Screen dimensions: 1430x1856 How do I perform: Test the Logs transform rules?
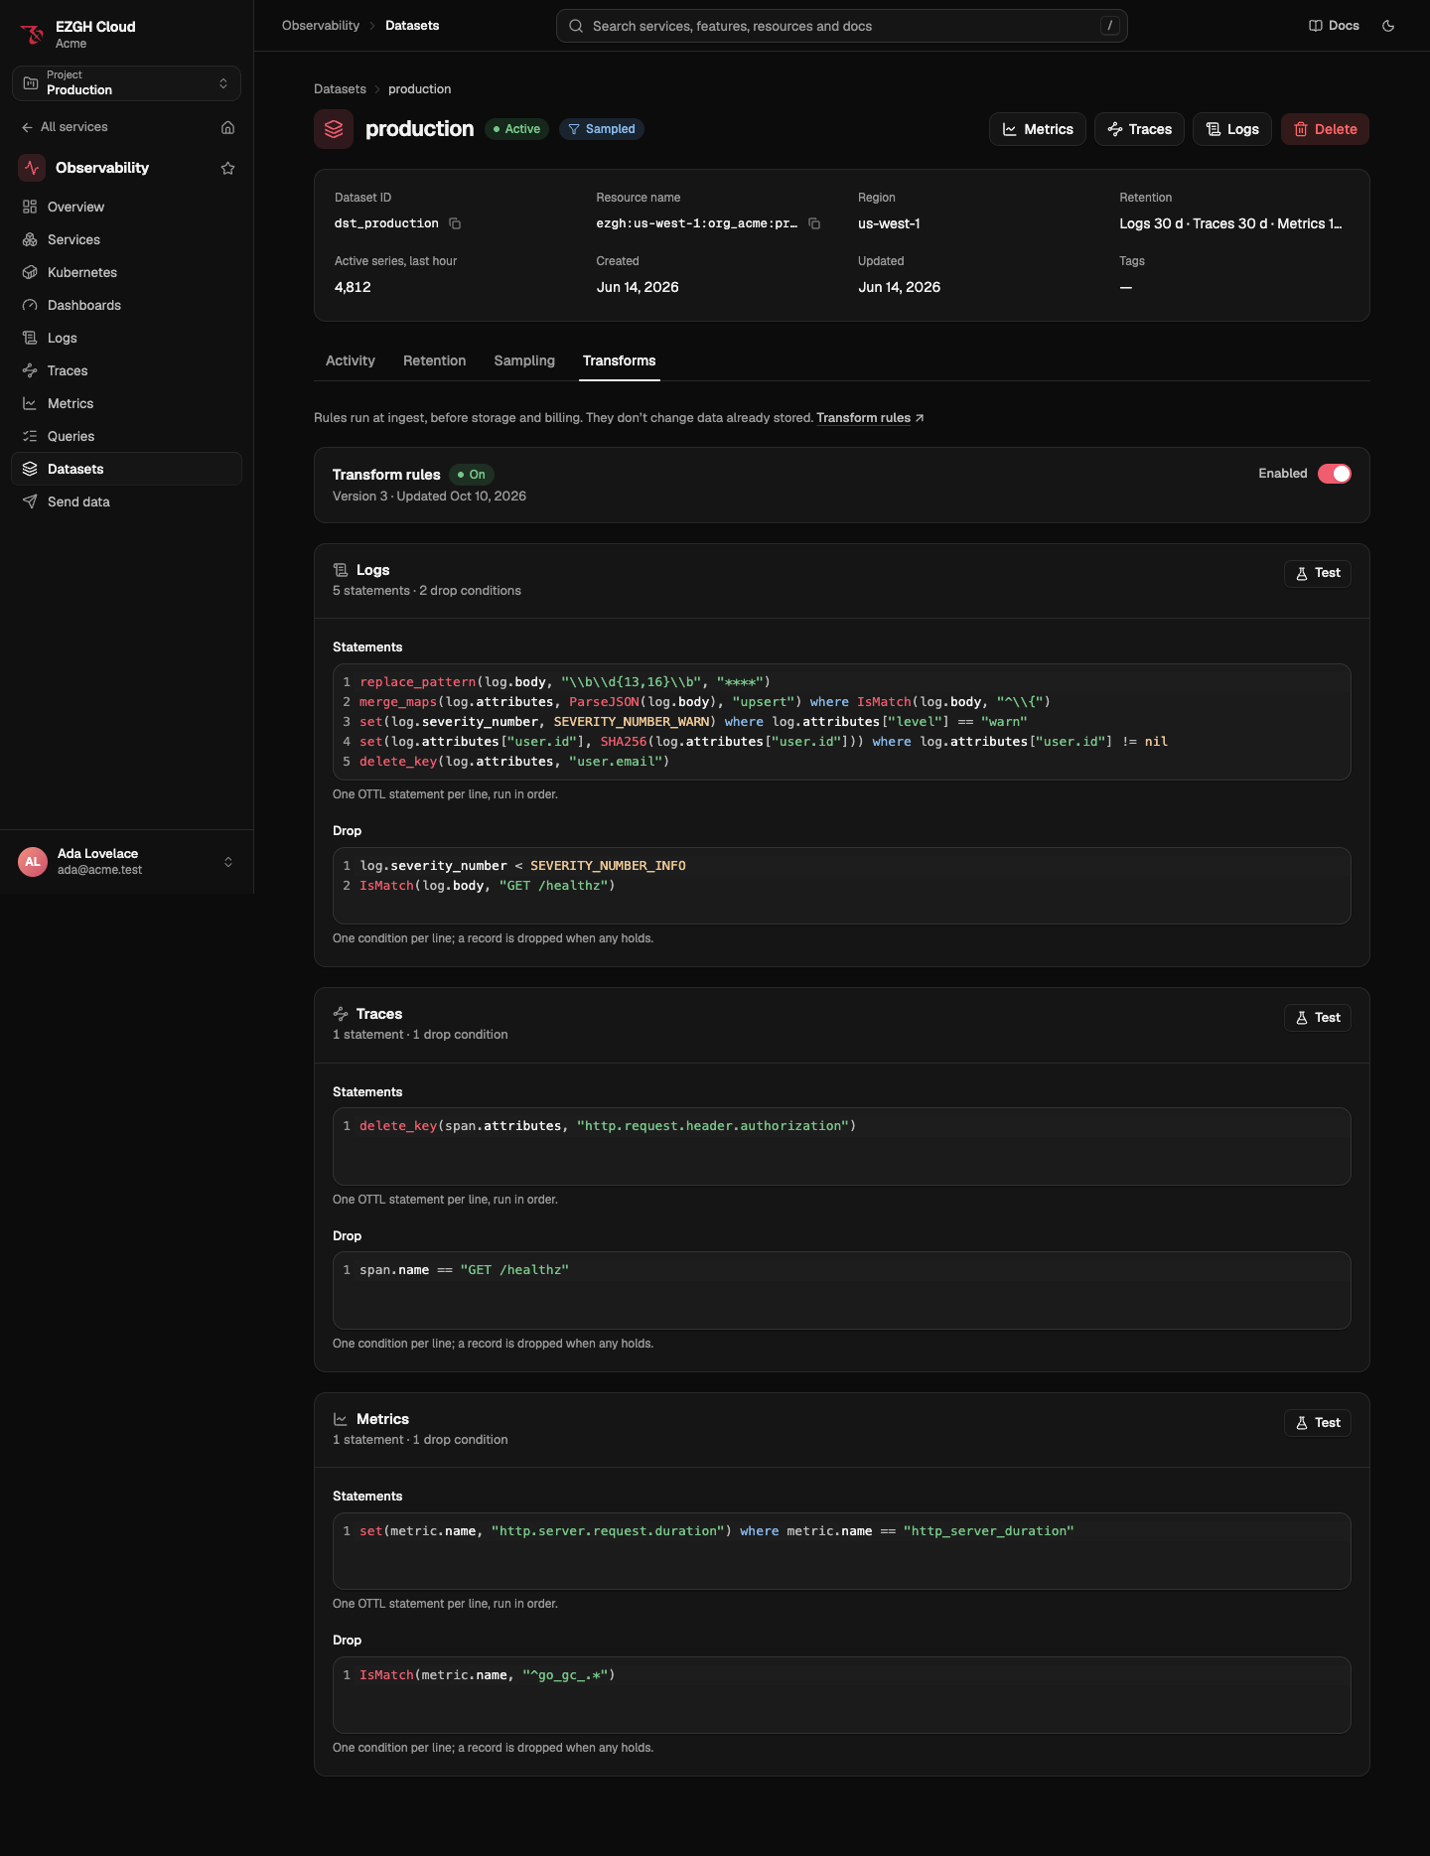1317,573
